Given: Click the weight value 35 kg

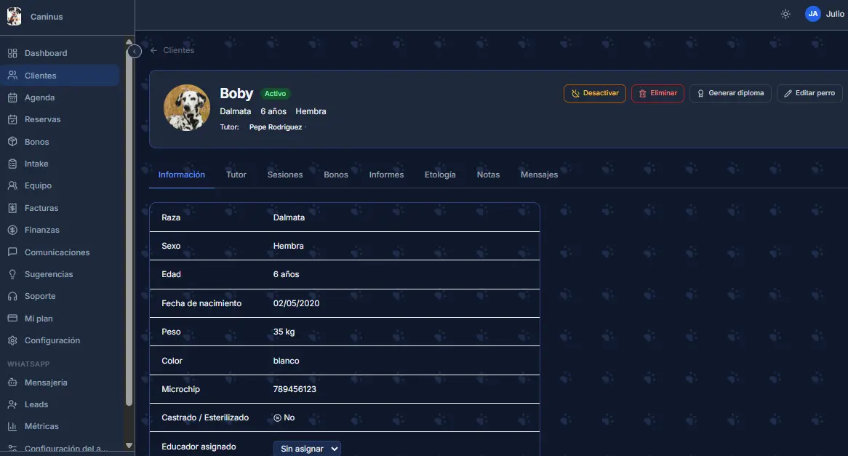Looking at the screenshot, I should click(x=284, y=332).
